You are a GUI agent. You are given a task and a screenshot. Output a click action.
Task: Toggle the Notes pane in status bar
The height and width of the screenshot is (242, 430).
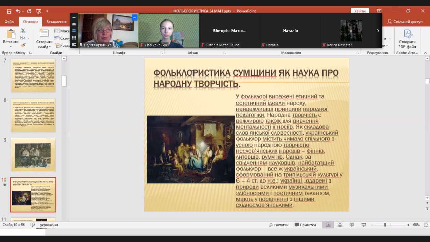pyautogui.click(x=278, y=225)
